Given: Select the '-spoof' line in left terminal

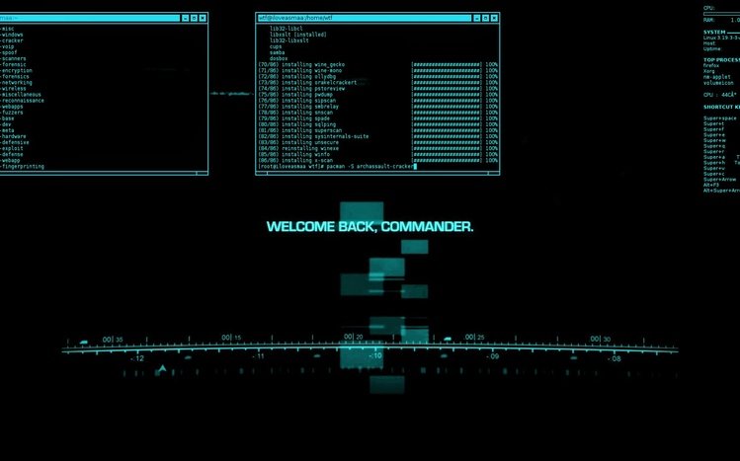Looking at the screenshot, I should (9, 52).
